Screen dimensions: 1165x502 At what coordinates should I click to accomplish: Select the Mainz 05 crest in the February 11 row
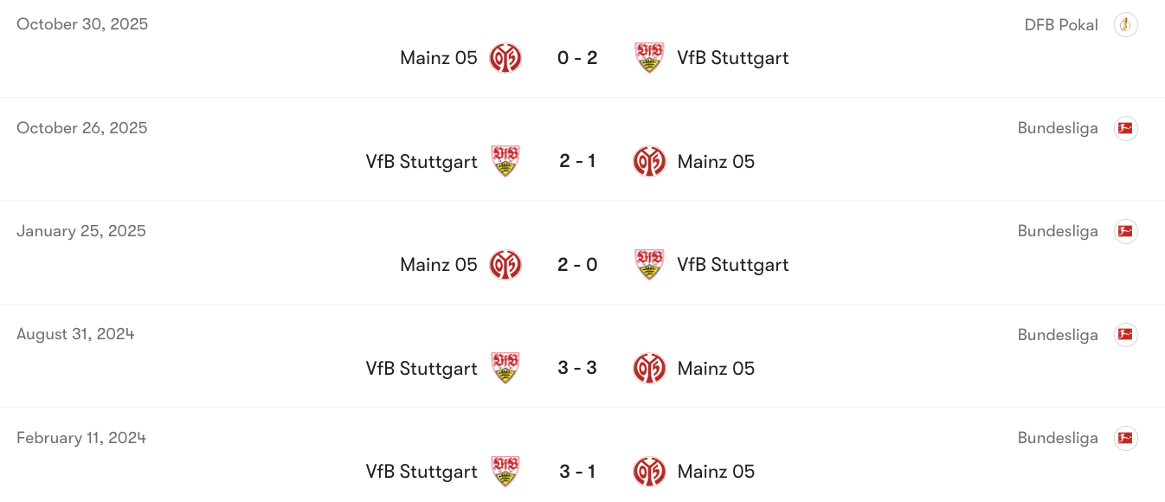click(649, 471)
